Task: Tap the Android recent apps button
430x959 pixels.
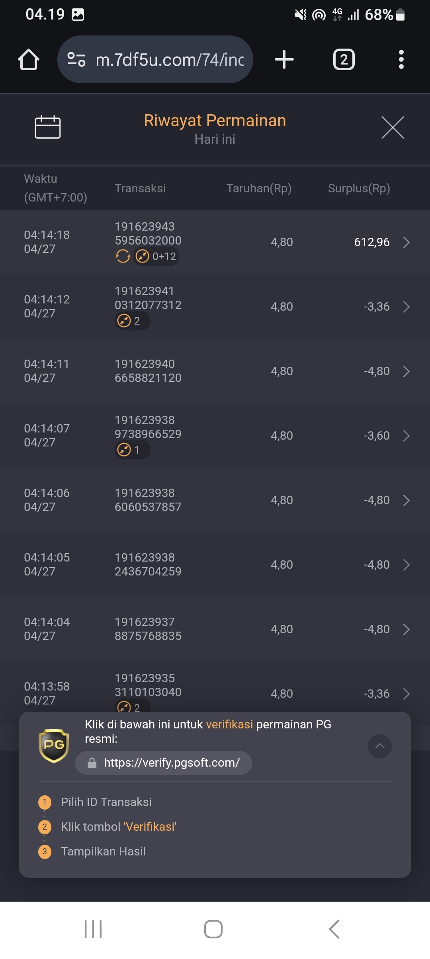Action: coord(93,929)
